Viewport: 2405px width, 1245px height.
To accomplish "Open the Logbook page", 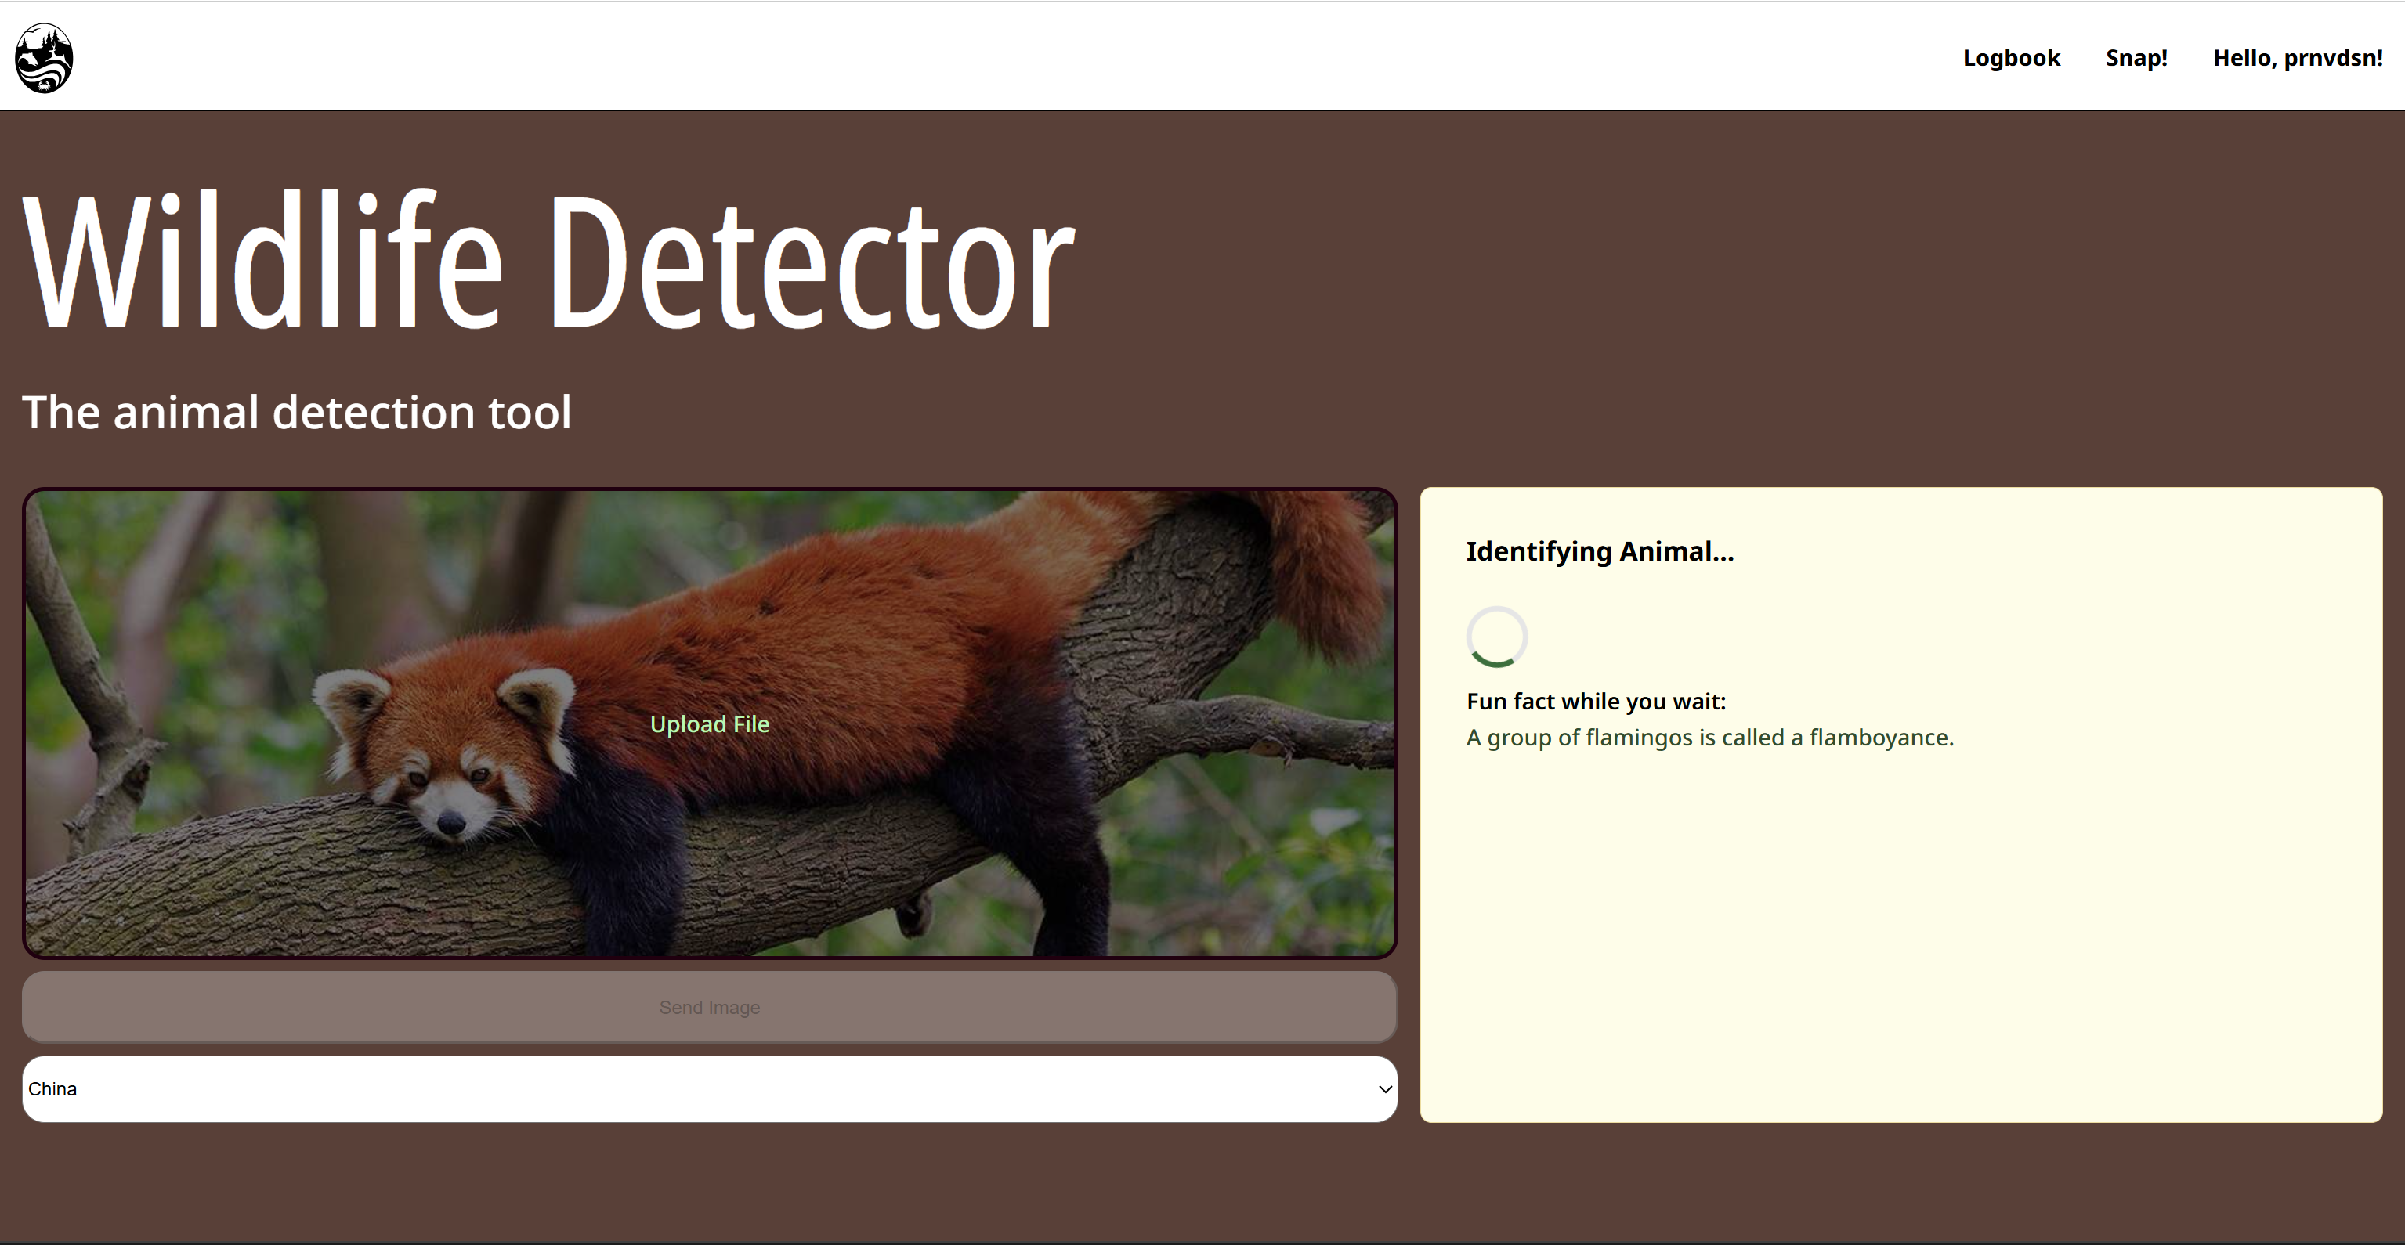I will (2011, 58).
